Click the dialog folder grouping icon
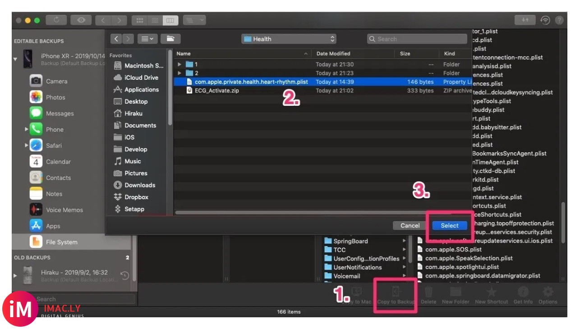Viewport: 580px width, 329px height. pos(170,39)
